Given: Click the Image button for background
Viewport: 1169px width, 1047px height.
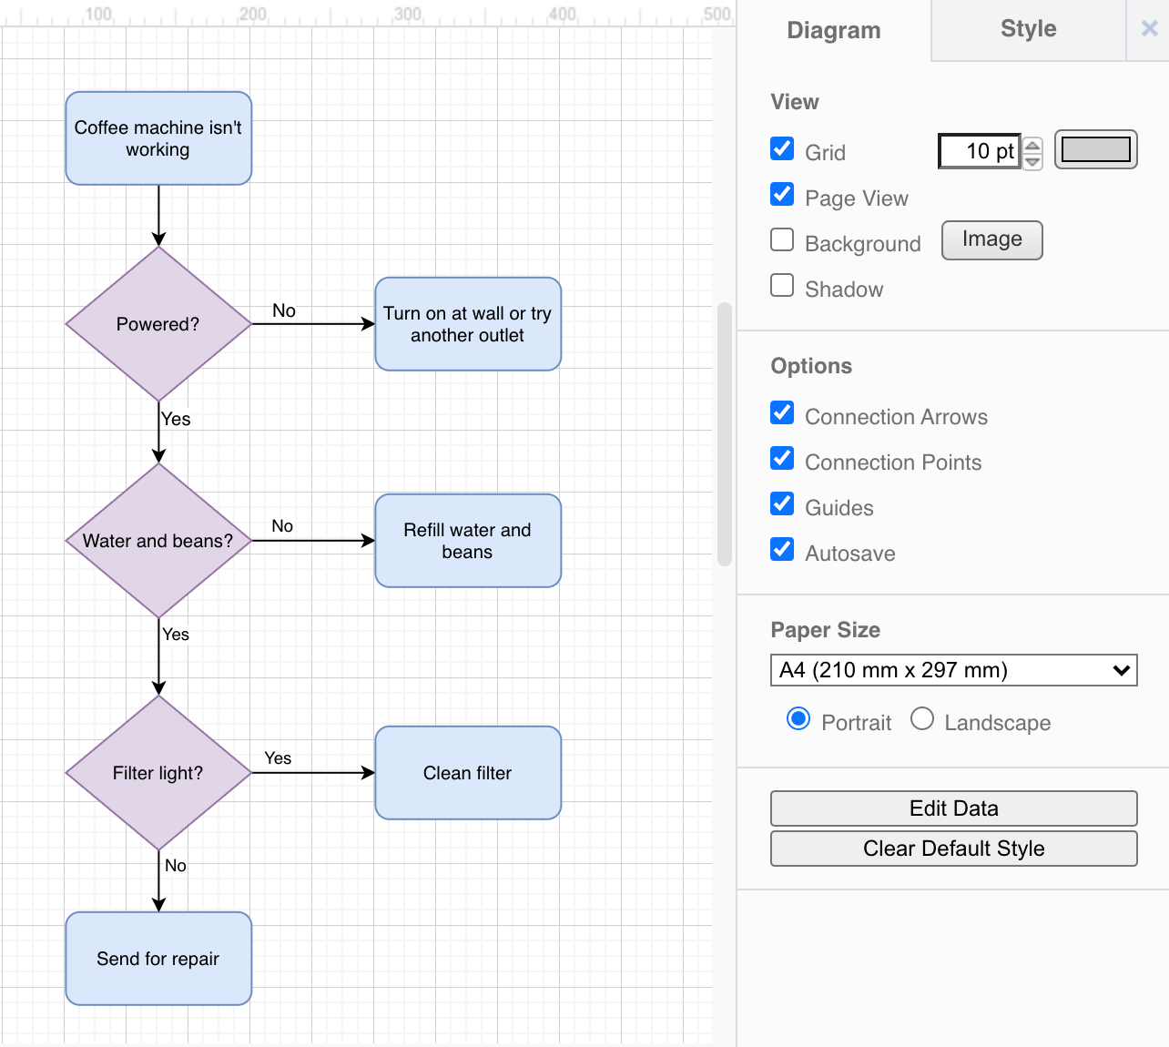Looking at the screenshot, I should pos(991,240).
